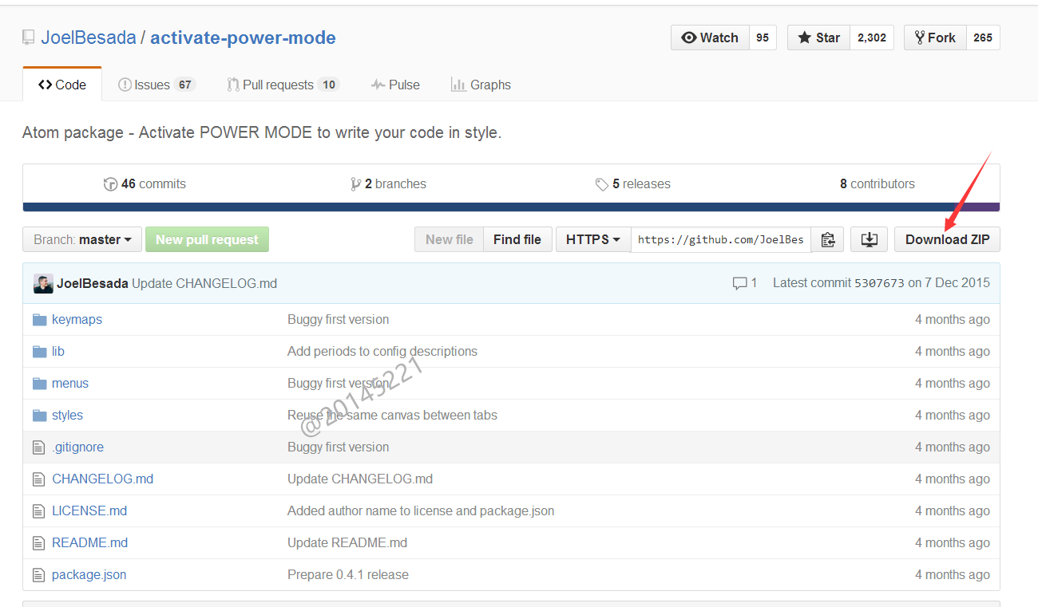Screen dimensions: 1038x607
Task: Open the README.md file link
Action: 89,542
